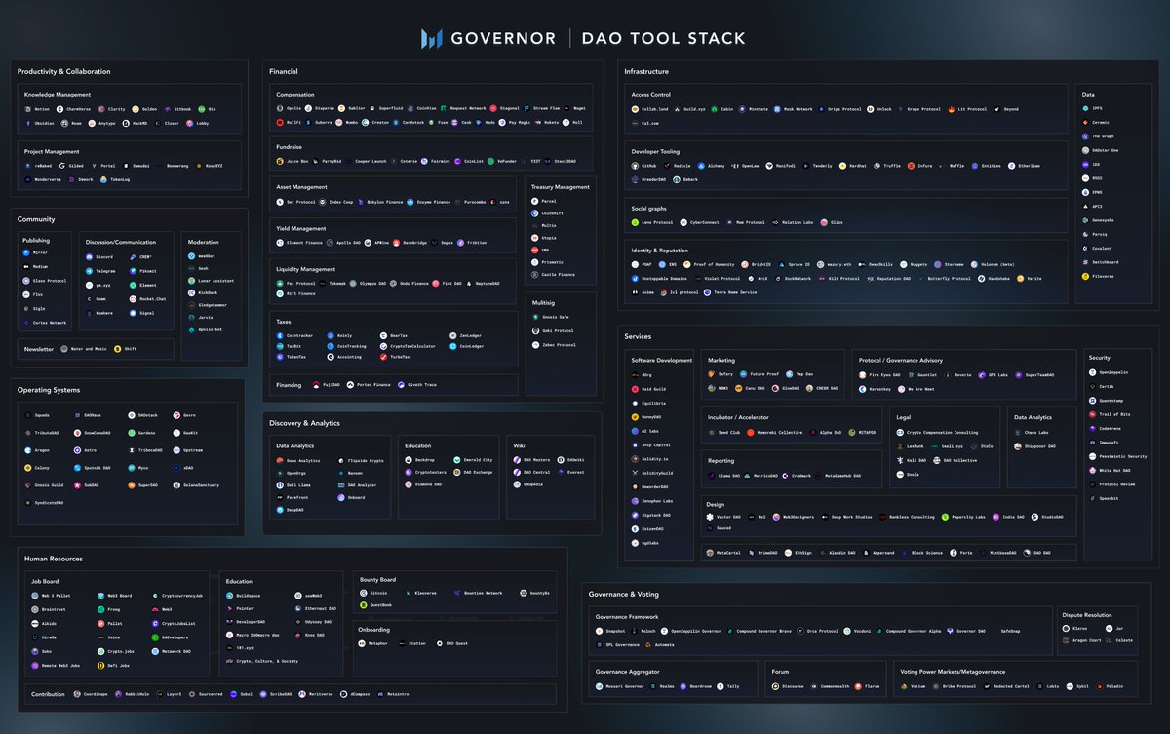Click the 'Project Management' subheading

[x=53, y=151]
